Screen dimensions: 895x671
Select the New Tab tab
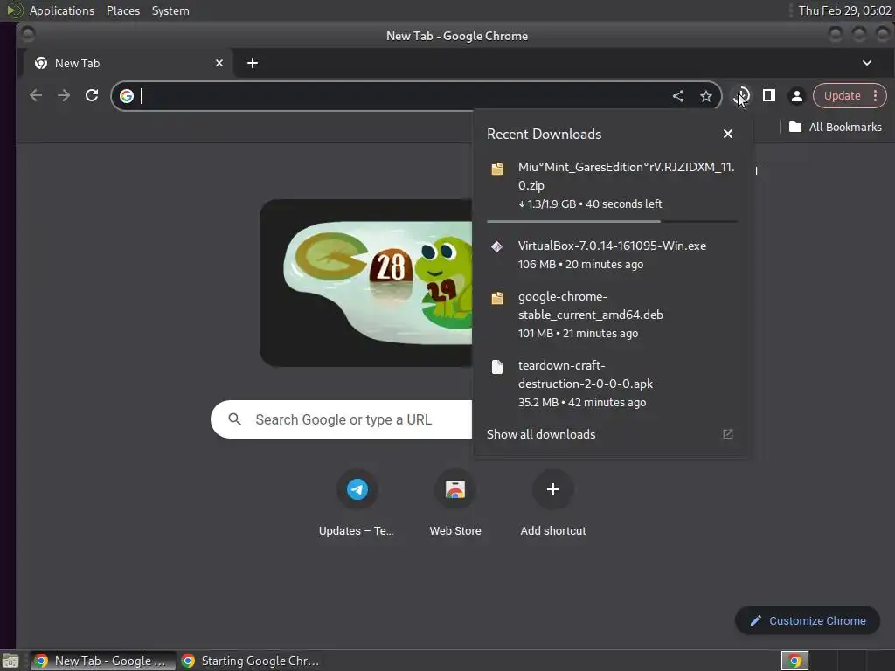click(x=128, y=63)
